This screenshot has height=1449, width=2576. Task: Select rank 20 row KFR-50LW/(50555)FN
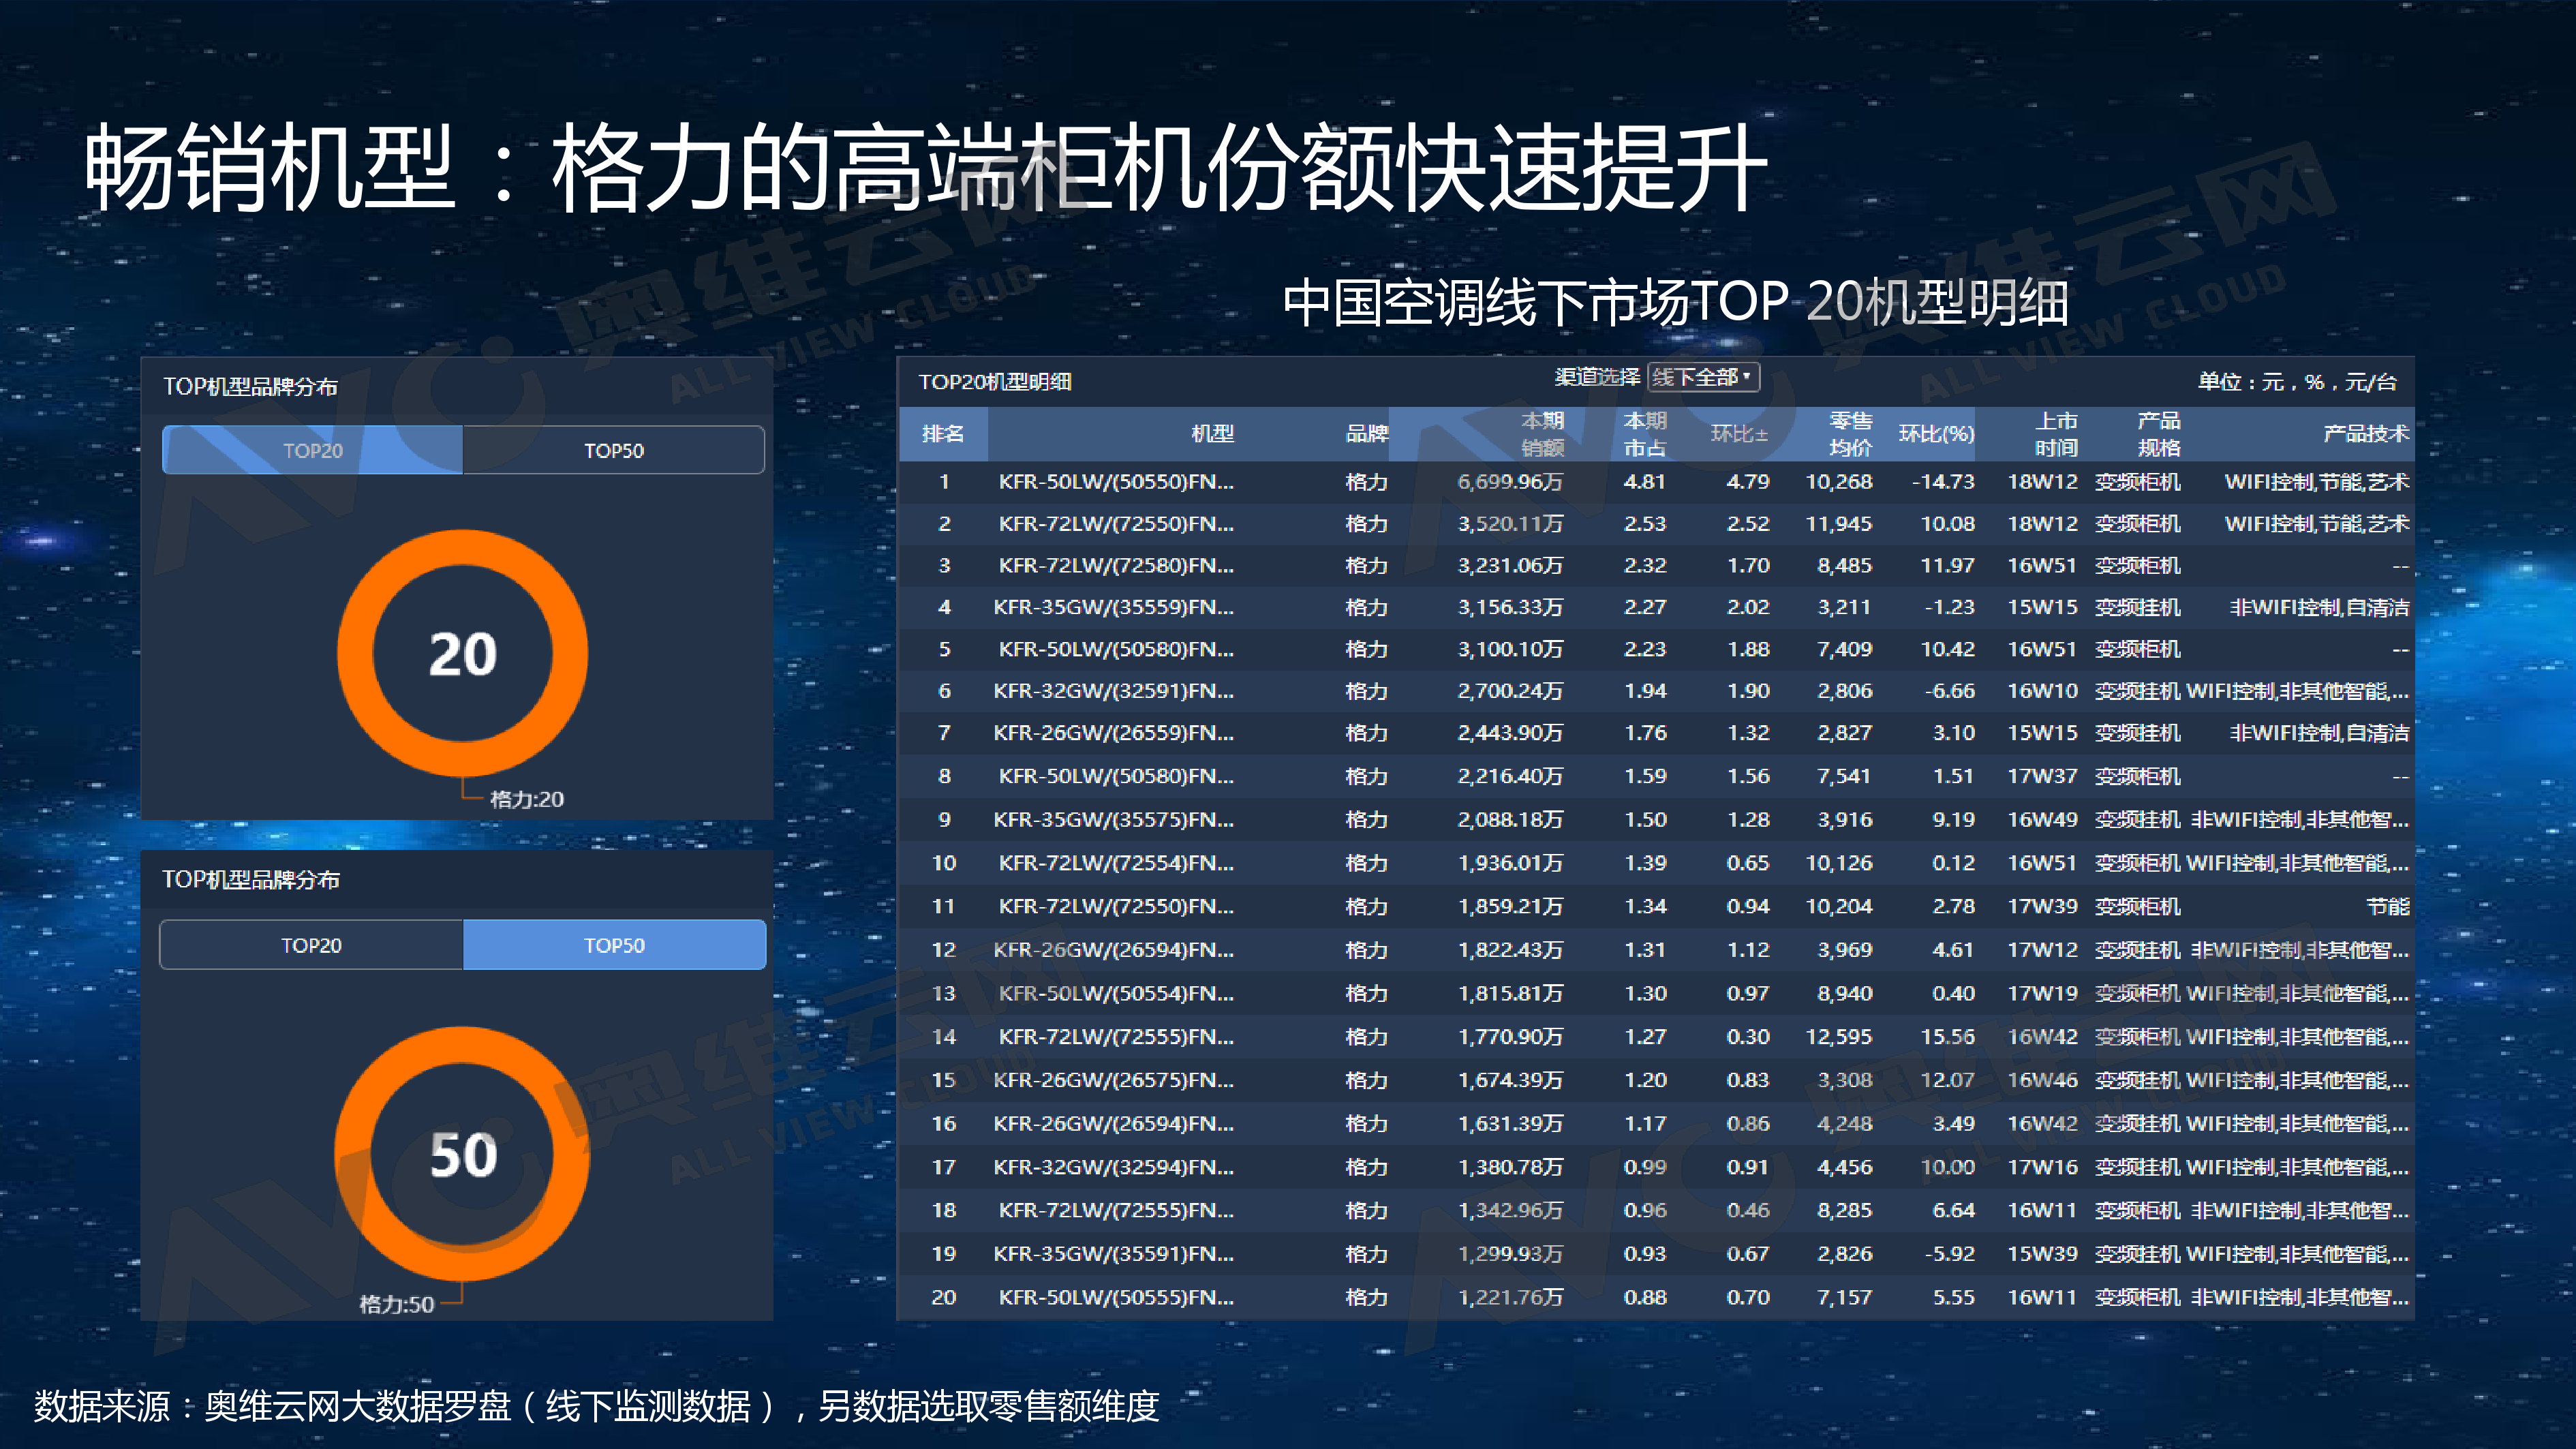(1115, 1297)
